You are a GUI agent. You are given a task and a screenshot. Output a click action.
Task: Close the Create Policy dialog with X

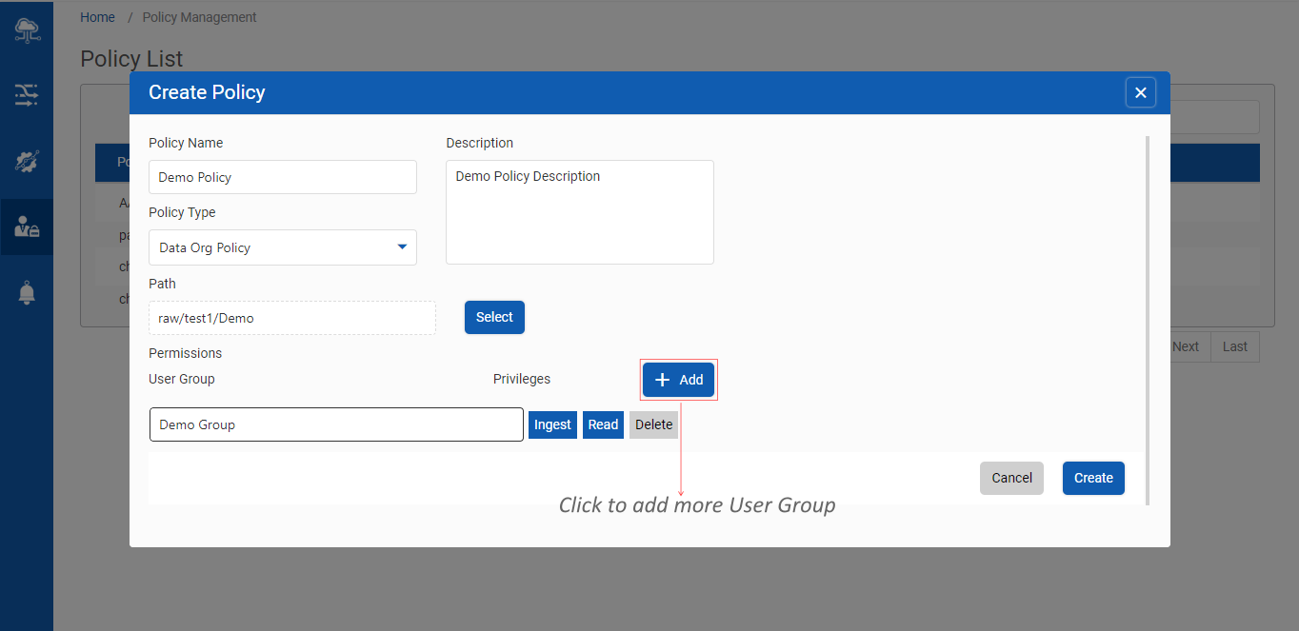click(x=1140, y=92)
